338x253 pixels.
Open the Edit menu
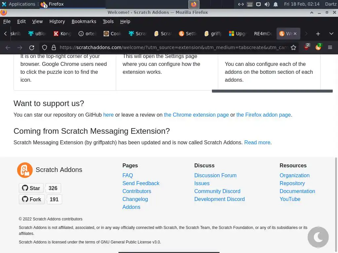pyautogui.click(x=21, y=21)
